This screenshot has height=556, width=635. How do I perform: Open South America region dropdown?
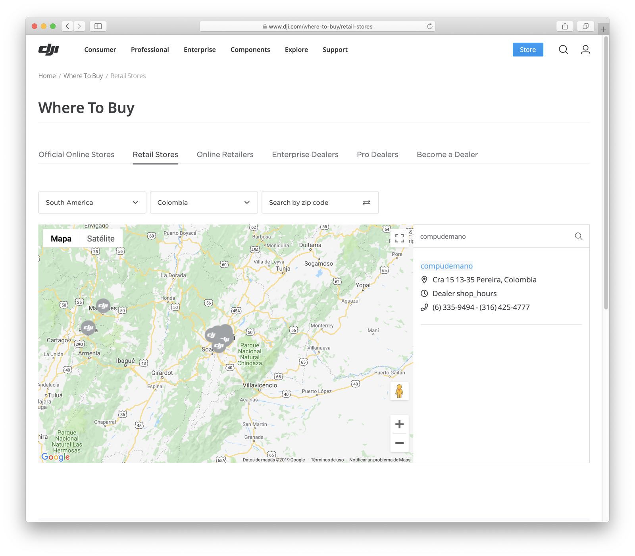point(92,202)
